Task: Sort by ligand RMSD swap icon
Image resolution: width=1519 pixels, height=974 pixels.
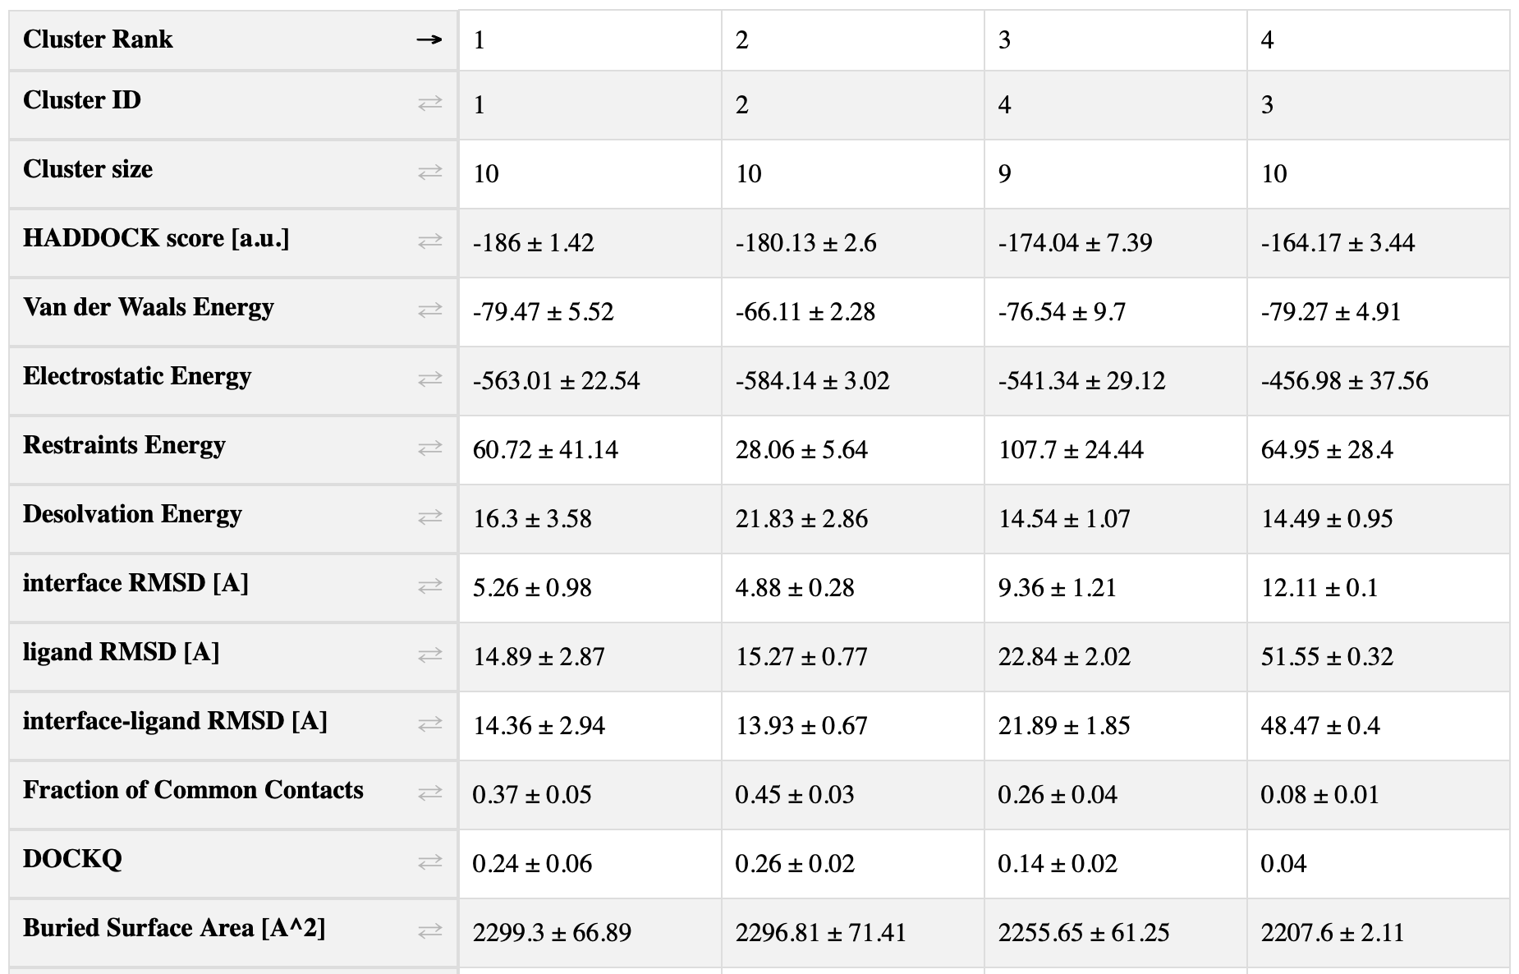Action: [429, 655]
